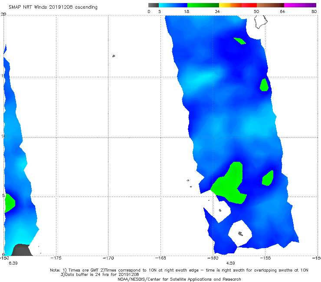The width and height of the screenshot is (321, 282).
Task: Click the '50' label under the color bar
Action: click(256, 11)
